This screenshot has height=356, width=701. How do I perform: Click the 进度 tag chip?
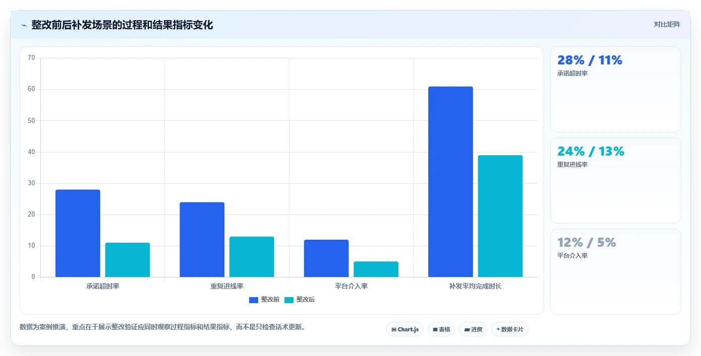click(473, 329)
